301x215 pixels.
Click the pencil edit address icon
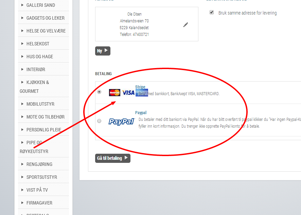point(185,25)
